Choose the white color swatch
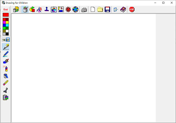 pyautogui.click(x=7, y=31)
